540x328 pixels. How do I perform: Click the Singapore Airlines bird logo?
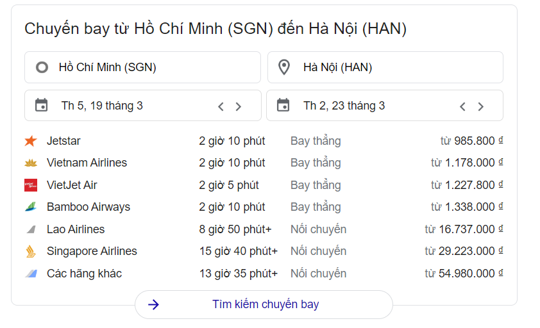pyautogui.click(x=31, y=251)
